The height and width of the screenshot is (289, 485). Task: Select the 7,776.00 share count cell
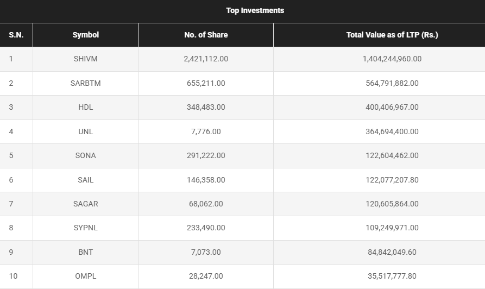click(206, 131)
